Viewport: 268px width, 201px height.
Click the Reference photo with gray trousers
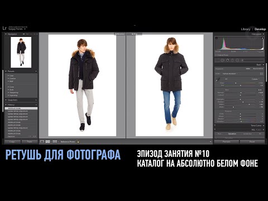[82, 85]
